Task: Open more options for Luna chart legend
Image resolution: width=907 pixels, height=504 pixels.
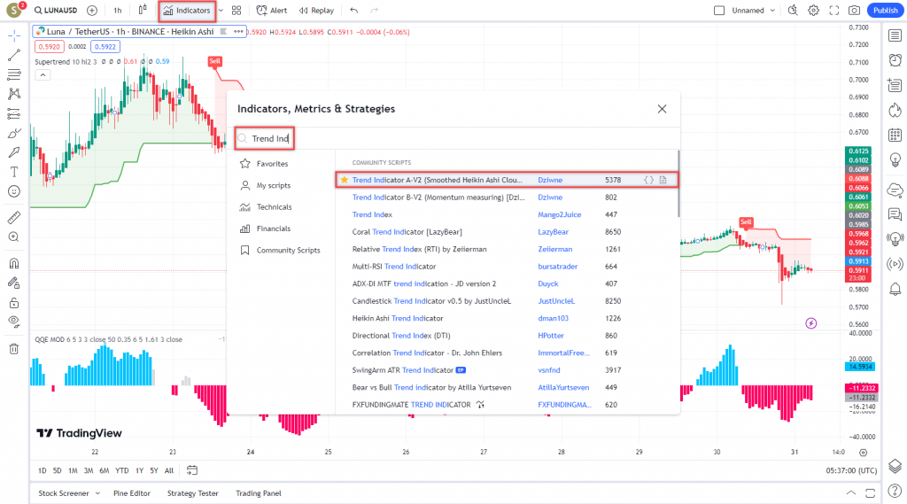Action: coord(238,32)
